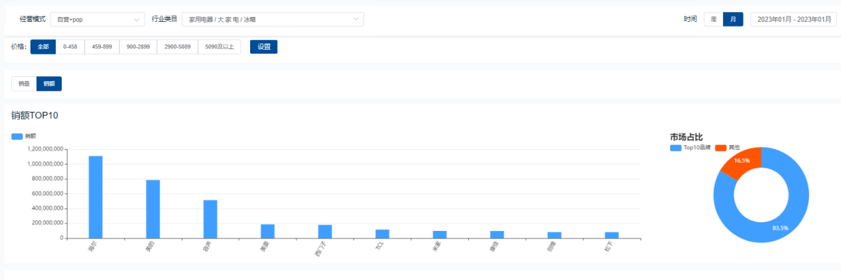Viewport: 841px width, 280px height.
Task: Select the 全部 price filter button
Action: point(43,46)
